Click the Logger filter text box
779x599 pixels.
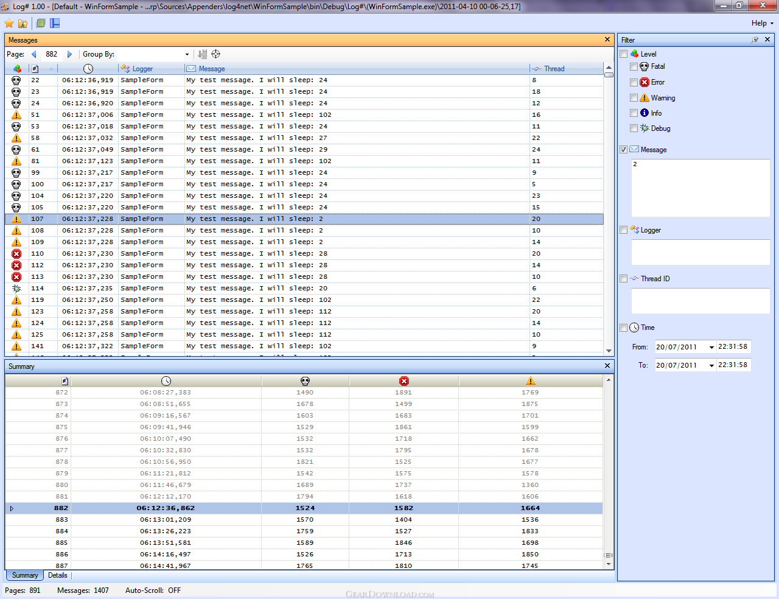tap(700, 252)
